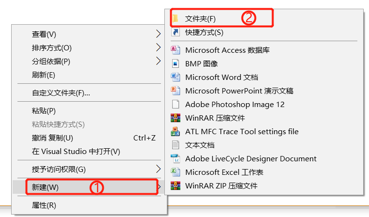
Task: Click the shortcut arrow icon
Action: (x=176, y=32)
